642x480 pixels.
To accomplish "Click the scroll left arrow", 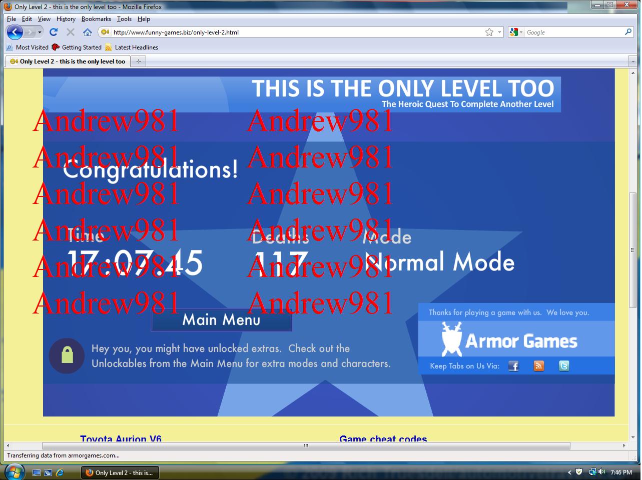I will click(x=8, y=445).
